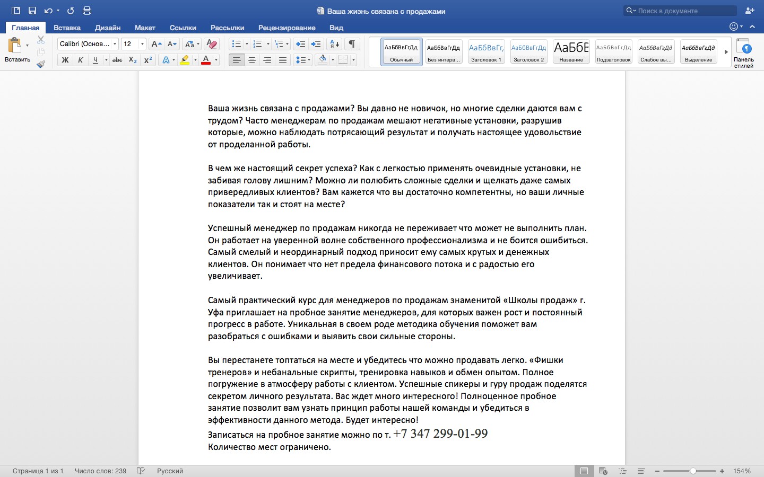764x477 pixels.
Task: Click the Число слов: 239 word count
Action: click(101, 471)
